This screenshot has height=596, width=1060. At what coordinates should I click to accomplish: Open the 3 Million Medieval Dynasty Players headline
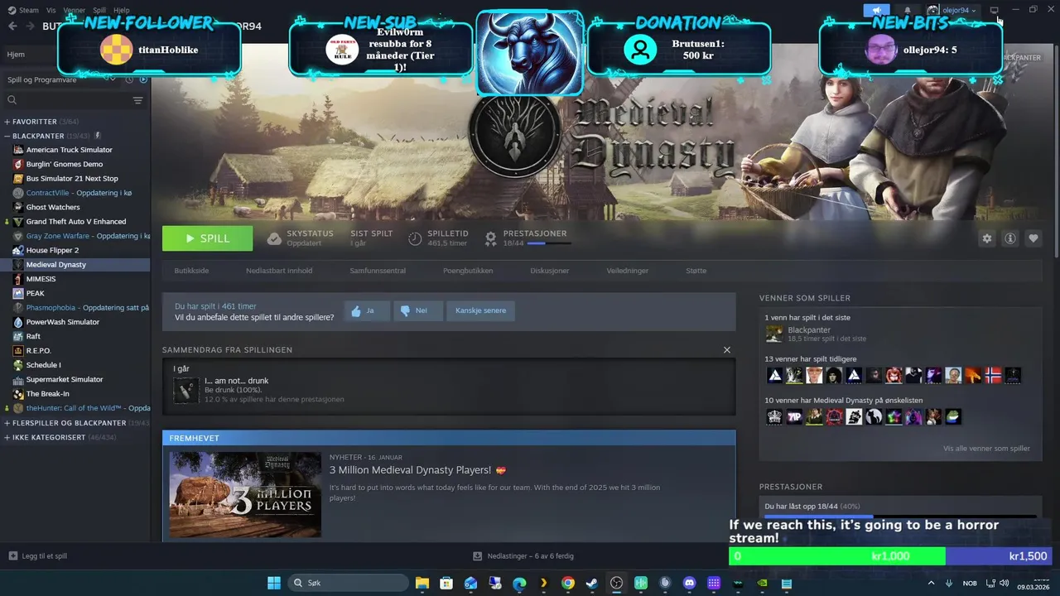(410, 470)
